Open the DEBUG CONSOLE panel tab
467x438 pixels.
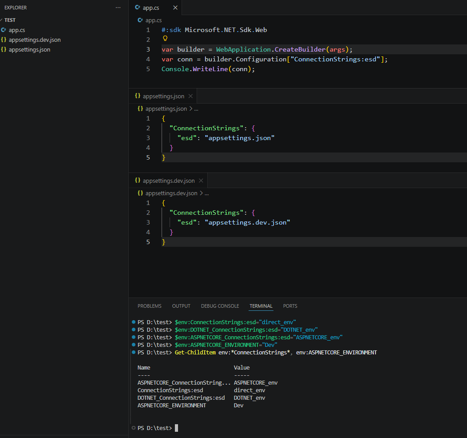click(220, 306)
